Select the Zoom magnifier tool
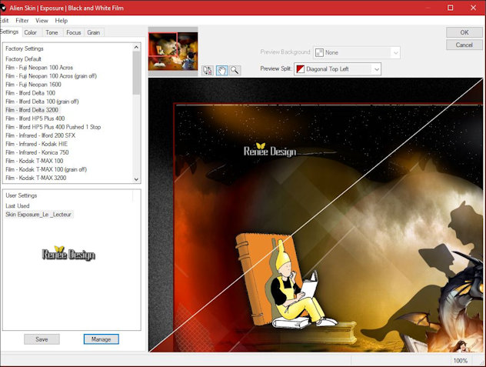 [x=235, y=71]
